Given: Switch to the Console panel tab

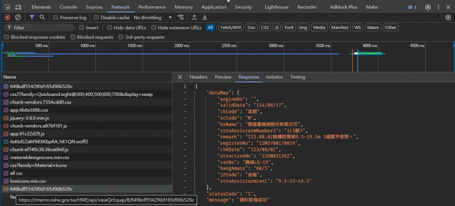Looking at the screenshot, I should click(x=68, y=7).
